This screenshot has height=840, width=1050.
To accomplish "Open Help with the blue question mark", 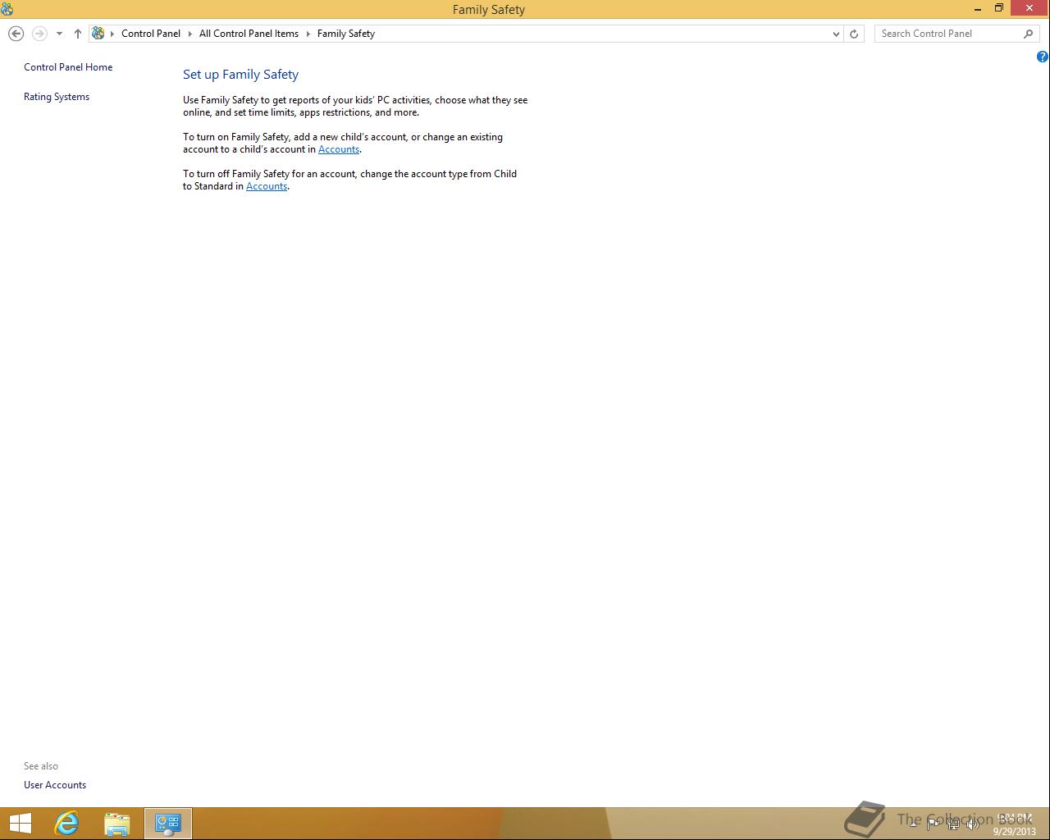I will coord(1043,57).
